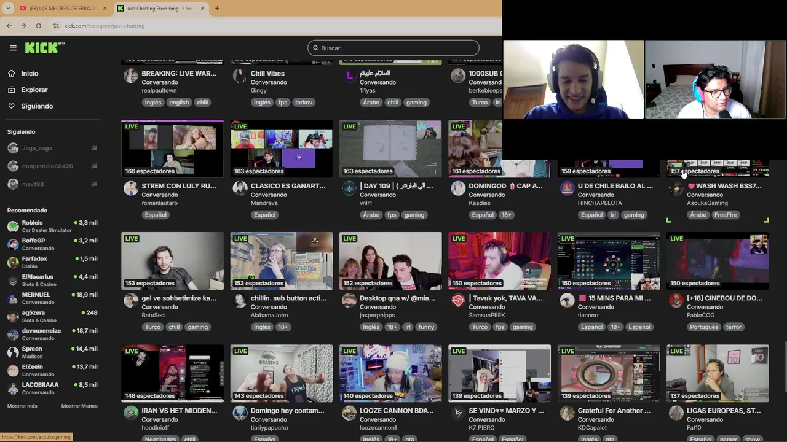Click channel name tiannrrr

pyautogui.click(x=588, y=315)
